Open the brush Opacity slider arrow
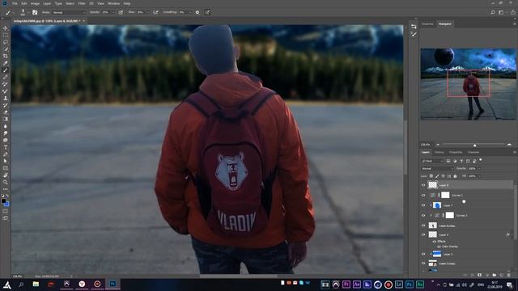518x291 pixels. pyautogui.click(x=113, y=12)
